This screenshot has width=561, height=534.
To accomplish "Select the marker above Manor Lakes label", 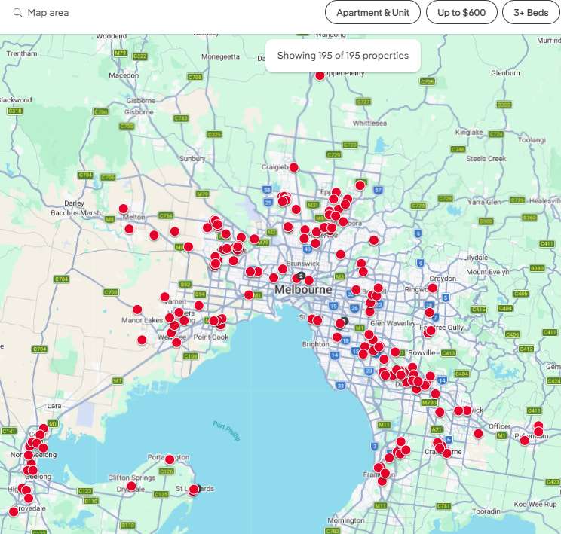I will pos(137,310).
